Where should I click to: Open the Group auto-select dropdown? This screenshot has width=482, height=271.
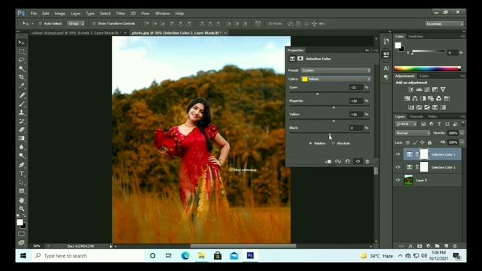(76, 23)
